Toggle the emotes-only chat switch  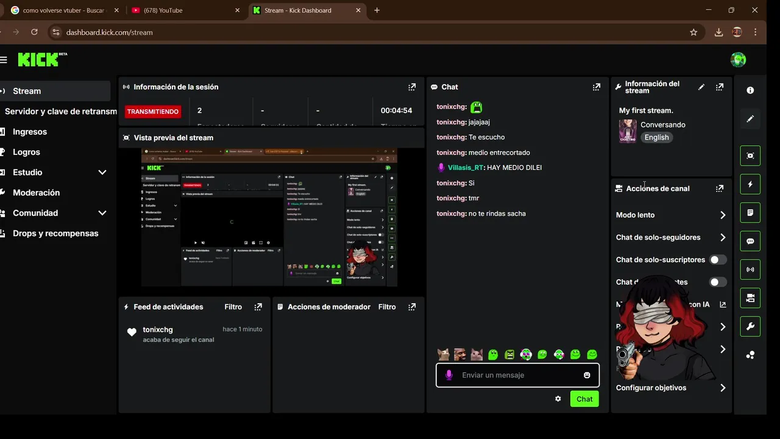coord(718,282)
